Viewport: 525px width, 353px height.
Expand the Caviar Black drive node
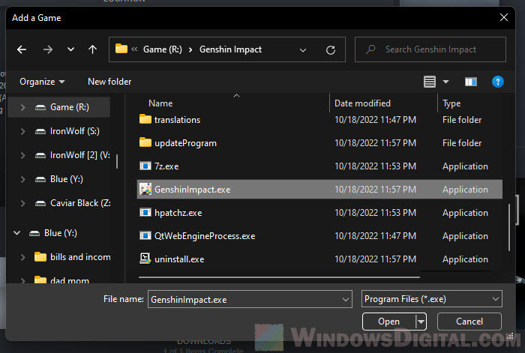[x=22, y=203]
